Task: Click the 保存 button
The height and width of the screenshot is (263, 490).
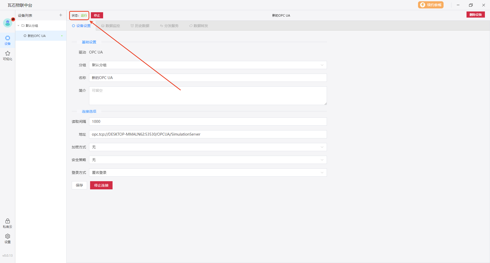Action: click(x=79, y=185)
